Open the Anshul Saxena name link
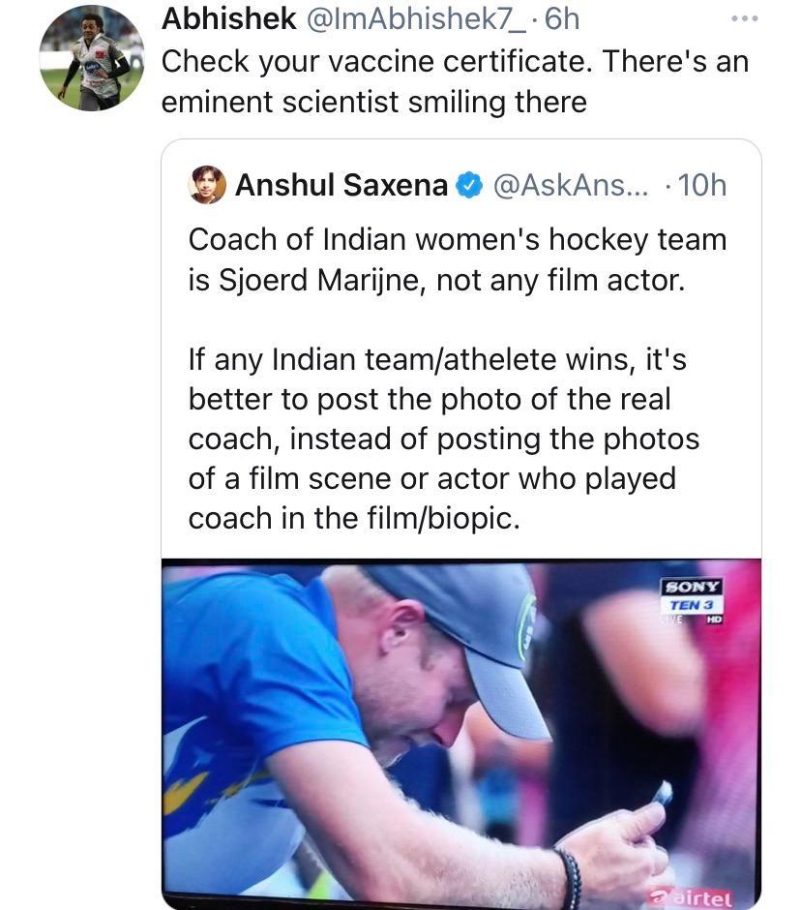The image size is (801, 910). 341,185
